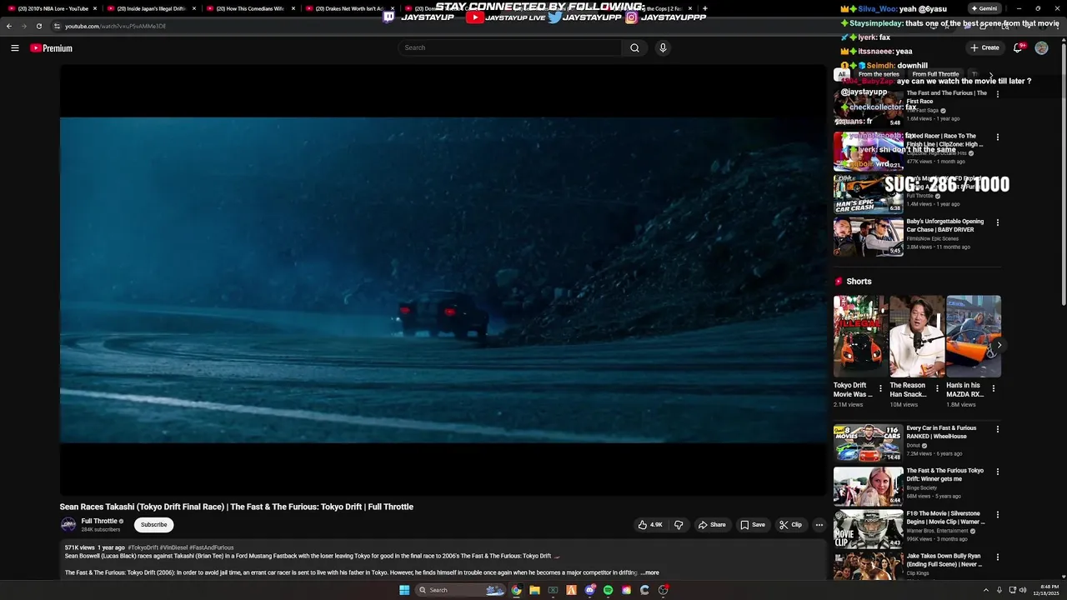The height and width of the screenshot is (600, 1067).
Task: Open File Explorer from taskbar
Action: tap(534, 590)
